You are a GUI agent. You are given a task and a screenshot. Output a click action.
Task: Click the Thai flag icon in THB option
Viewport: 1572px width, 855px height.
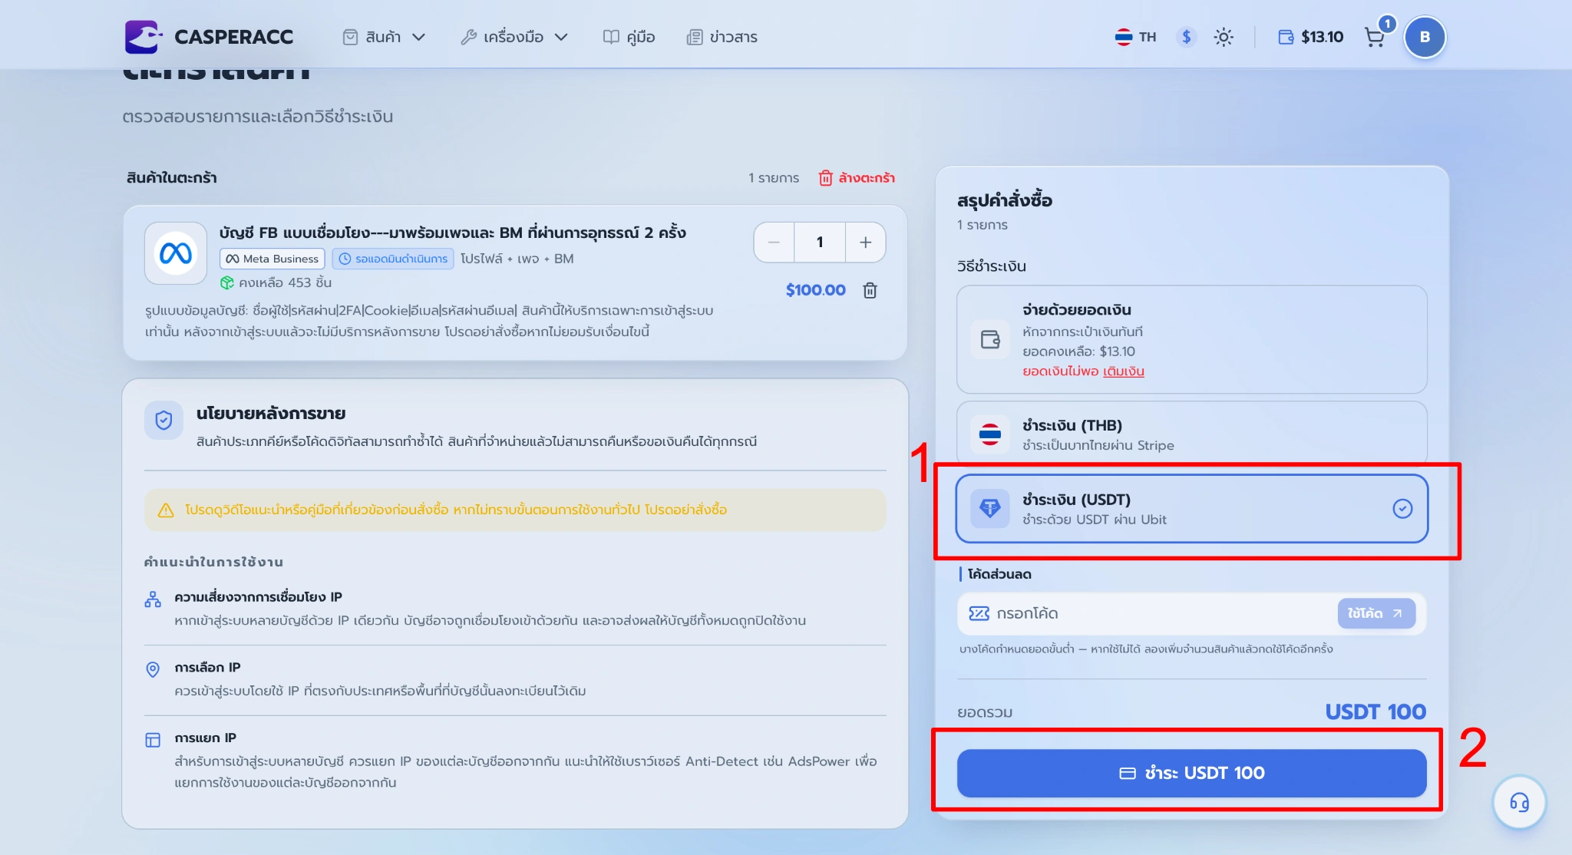(x=990, y=434)
